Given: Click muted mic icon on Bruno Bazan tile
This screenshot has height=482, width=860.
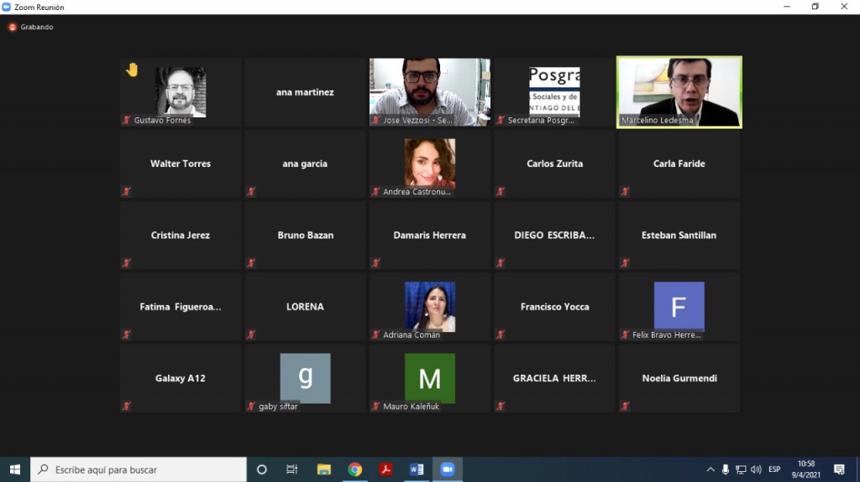Looking at the screenshot, I should (251, 263).
